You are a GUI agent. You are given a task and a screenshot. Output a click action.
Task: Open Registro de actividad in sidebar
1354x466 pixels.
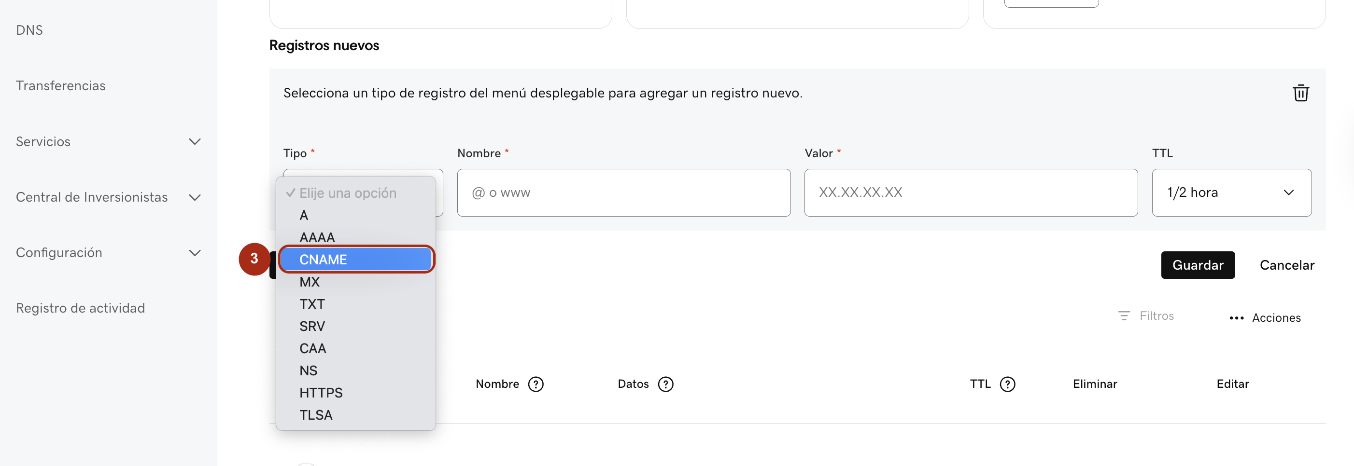pyautogui.click(x=81, y=308)
